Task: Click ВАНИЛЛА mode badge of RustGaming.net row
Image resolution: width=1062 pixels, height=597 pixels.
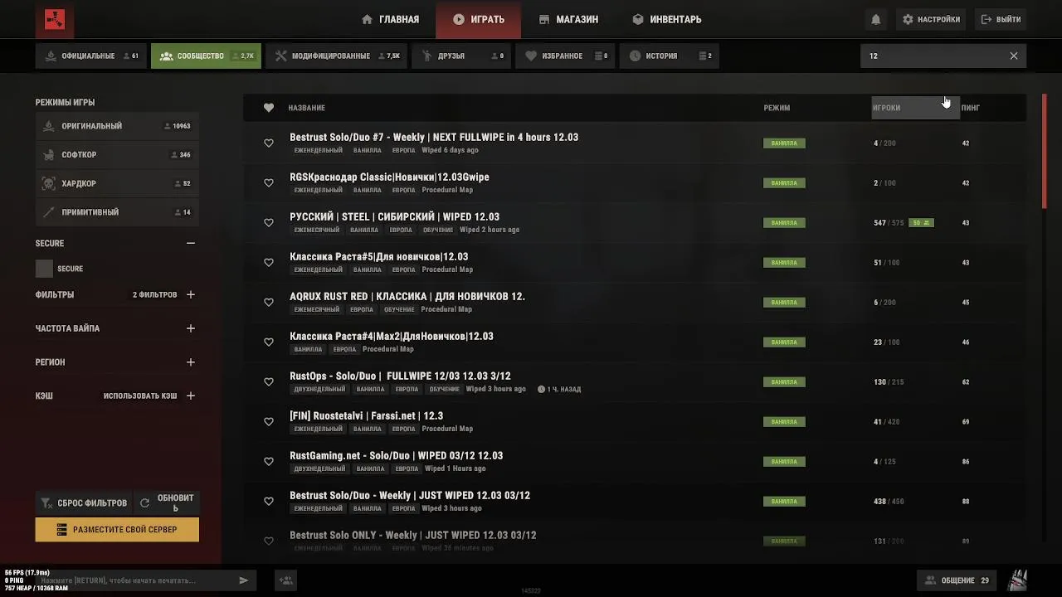Action: [784, 462]
